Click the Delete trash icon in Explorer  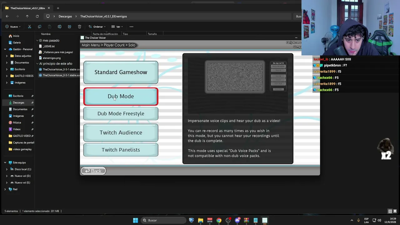point(79,27)
